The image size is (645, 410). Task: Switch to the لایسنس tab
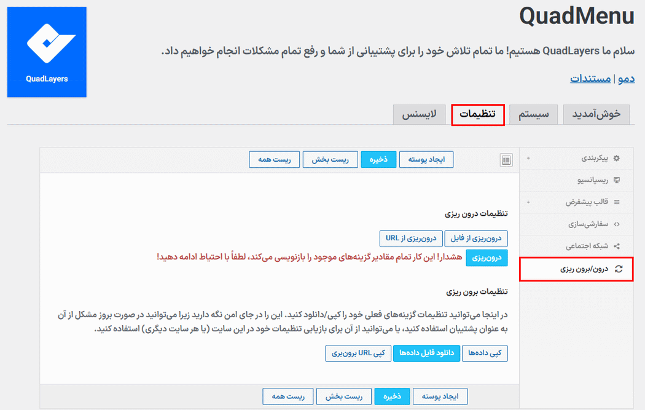(420, 114)
